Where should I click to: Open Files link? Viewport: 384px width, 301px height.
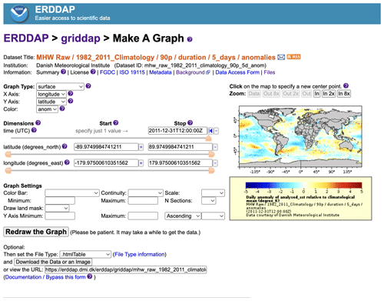(270, 72)
